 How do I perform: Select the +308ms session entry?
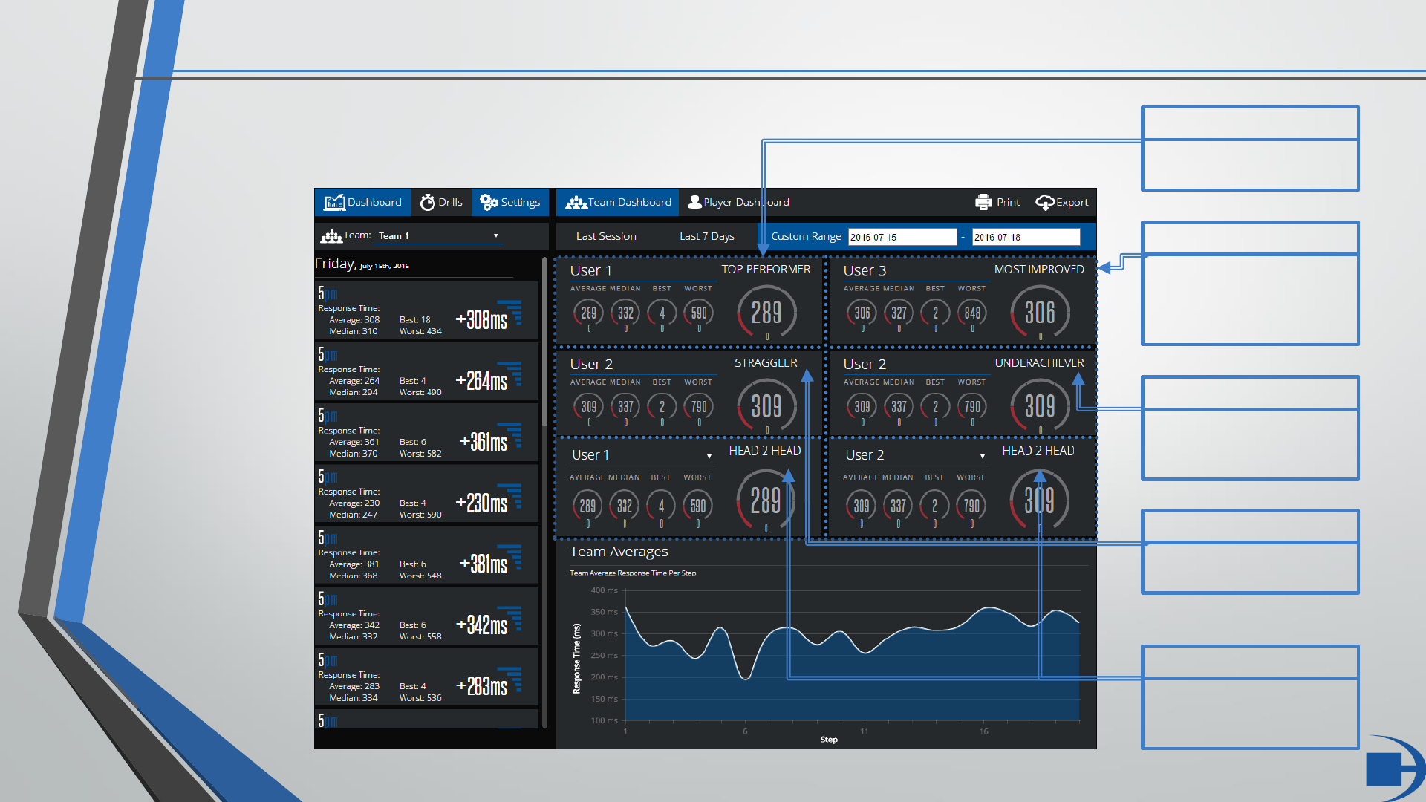click(426, 310)
